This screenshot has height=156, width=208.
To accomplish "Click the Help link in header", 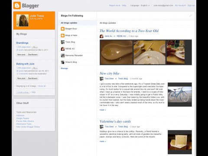I will coord(124,6).
